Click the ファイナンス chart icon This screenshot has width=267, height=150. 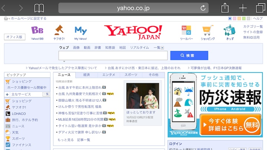click(x=8, y=145)
